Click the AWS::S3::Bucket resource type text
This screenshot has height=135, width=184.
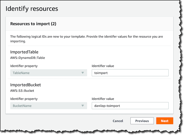[22, 91]
